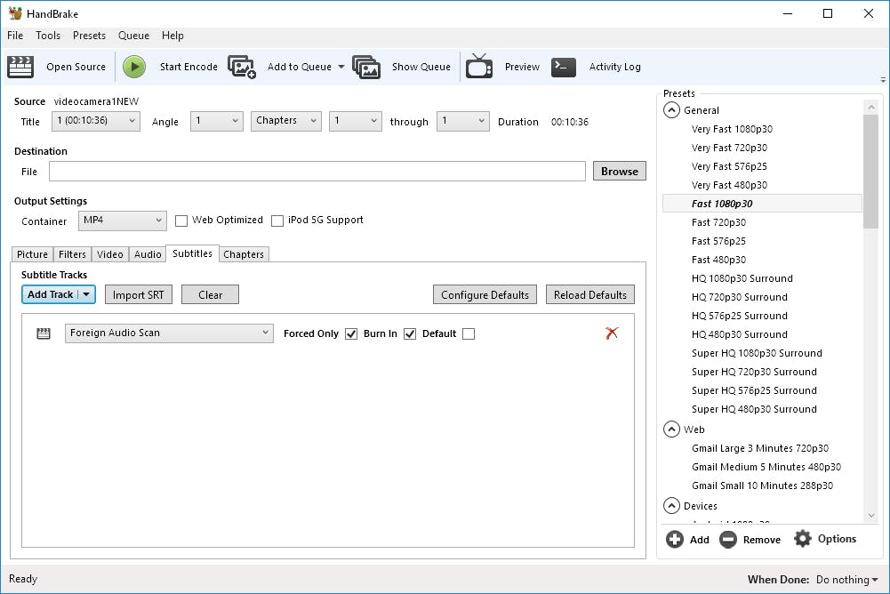Select the Fast 1080p30 preset
This screenshot has height=594, width=890.
click(762, 204)
